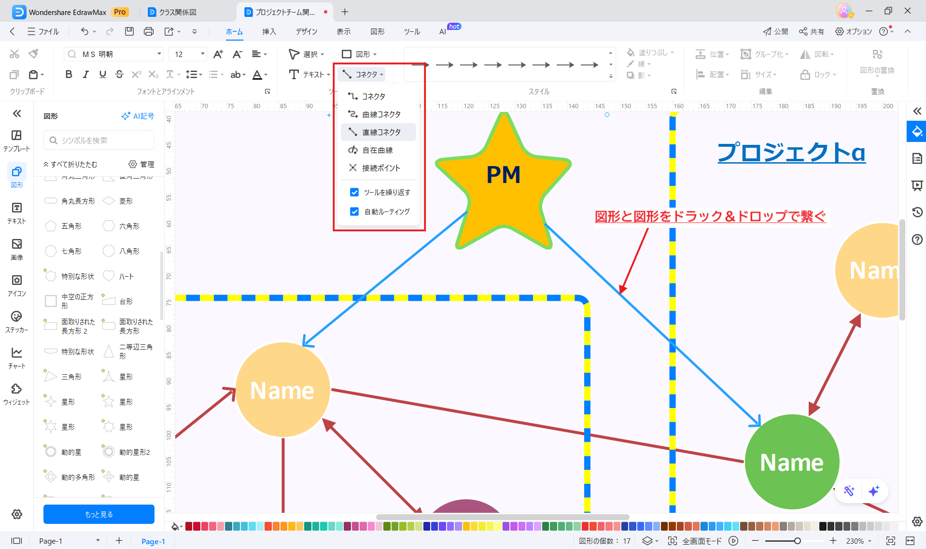The width and height of the screenshot is (926, 549).
Task: Open the Sticker panel in sidebar
Action: (x=16, y=322)
